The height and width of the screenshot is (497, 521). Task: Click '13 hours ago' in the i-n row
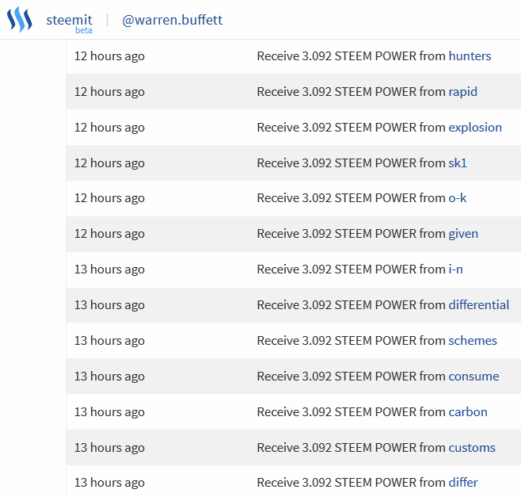109,270
